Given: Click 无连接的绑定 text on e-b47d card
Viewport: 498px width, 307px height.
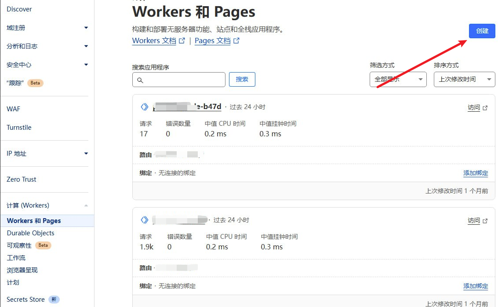Looking at the screenshot, I should [x=177, y=173].
